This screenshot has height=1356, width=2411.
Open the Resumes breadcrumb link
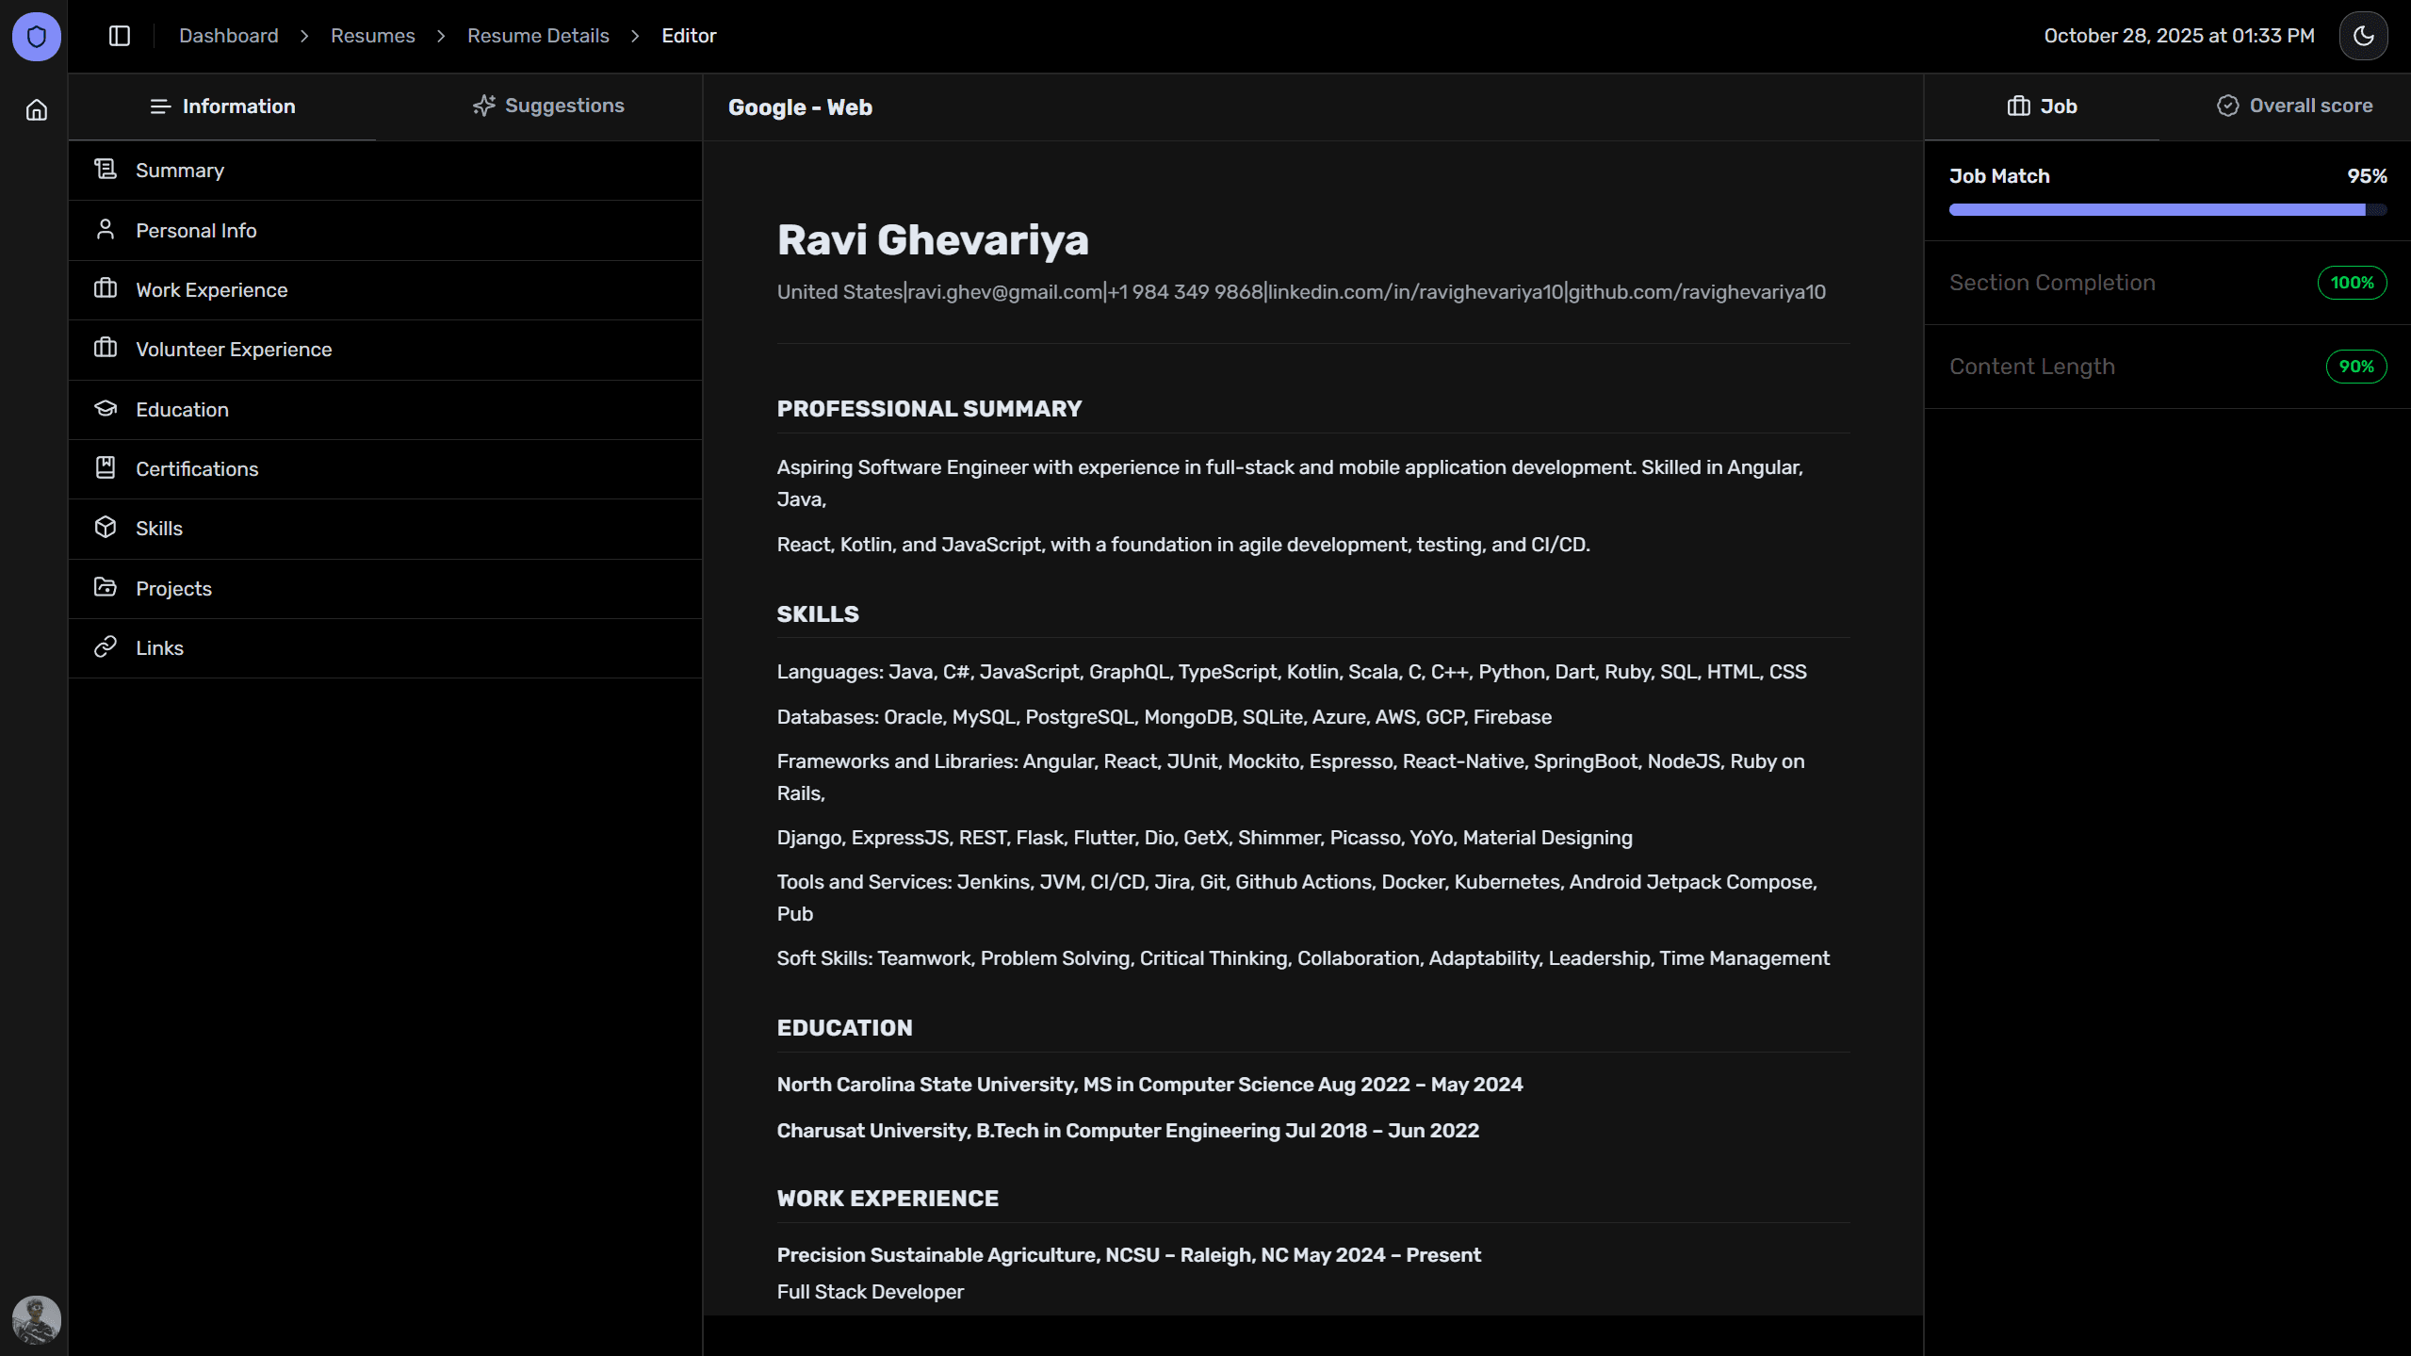tap(372, 35)
